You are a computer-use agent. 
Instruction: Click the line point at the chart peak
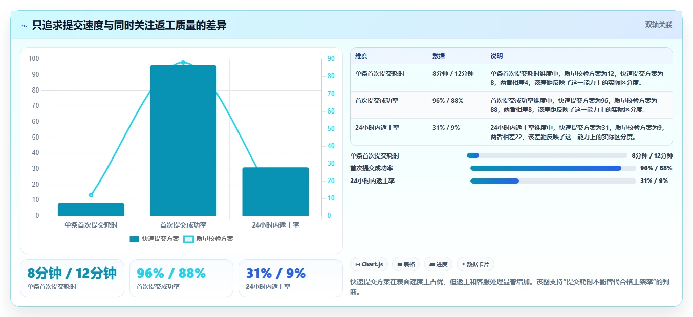point(183,62)
